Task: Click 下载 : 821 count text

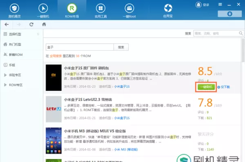Action: (205, 118)
